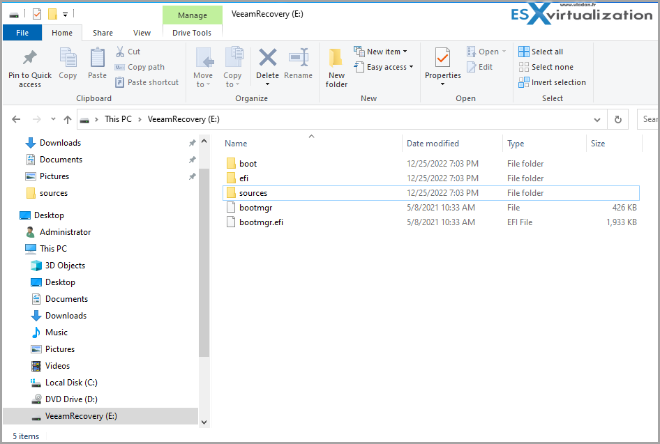This screenshot has width=660, height=444.
Task: Switch to the Share tab
Action: 103,33
